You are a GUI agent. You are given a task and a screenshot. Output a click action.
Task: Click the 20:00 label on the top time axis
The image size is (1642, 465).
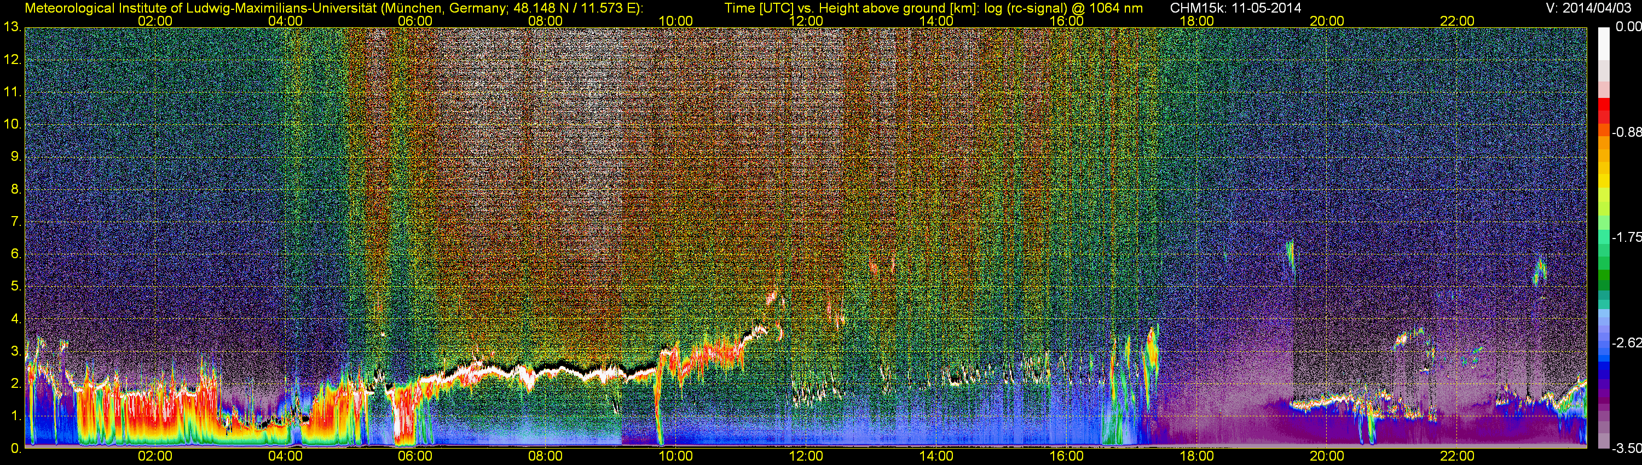1327,21
